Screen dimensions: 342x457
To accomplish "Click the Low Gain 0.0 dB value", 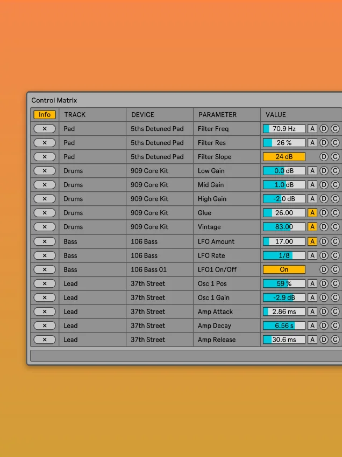I will tap(284, 170).
